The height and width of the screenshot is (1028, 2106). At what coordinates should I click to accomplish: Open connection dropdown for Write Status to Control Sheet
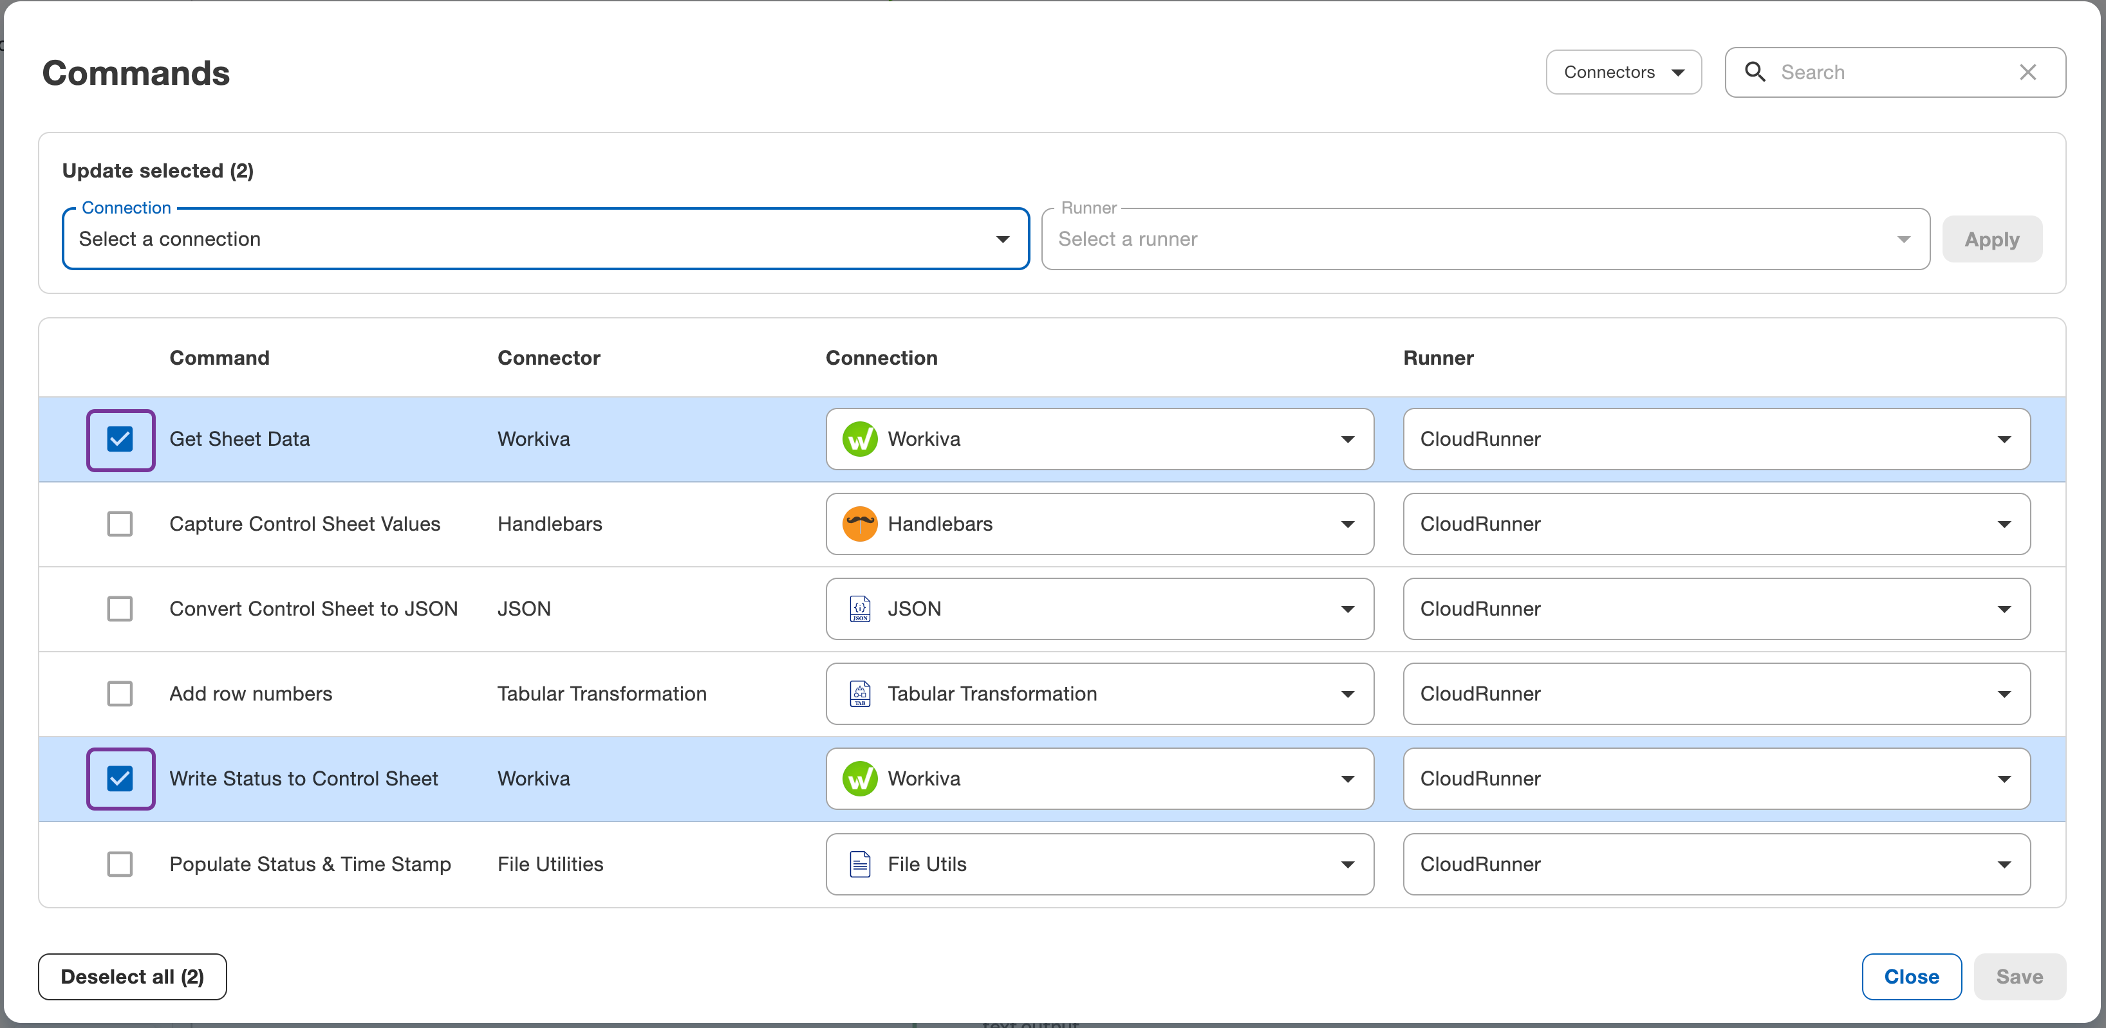click(x=1099, y=779)
